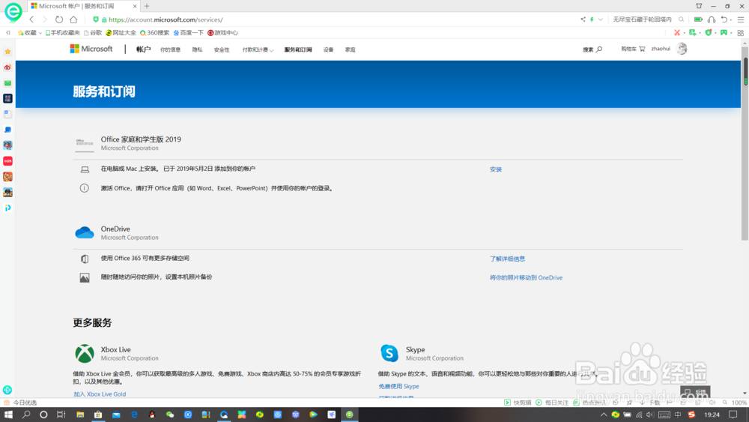This screenshot has width=749, height=422.
Task: Select 服务和订阅 nav item
Action: click(298, 49)
